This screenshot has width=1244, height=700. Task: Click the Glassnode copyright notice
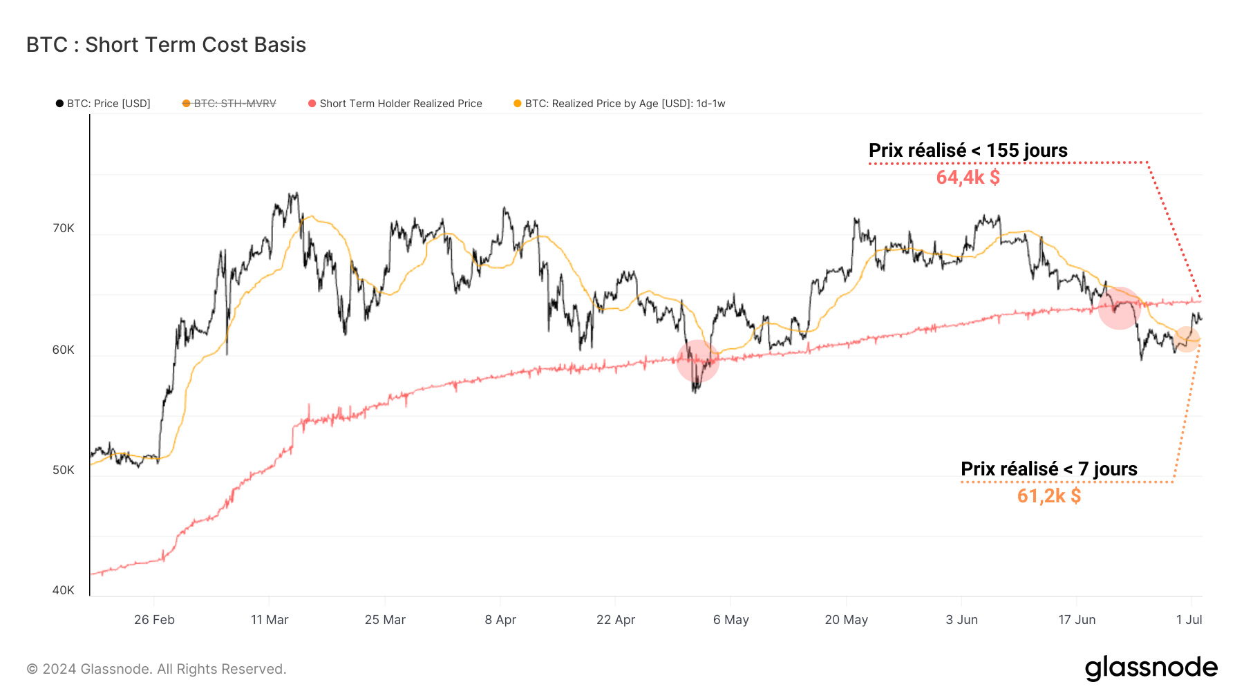tap(156, 669)
